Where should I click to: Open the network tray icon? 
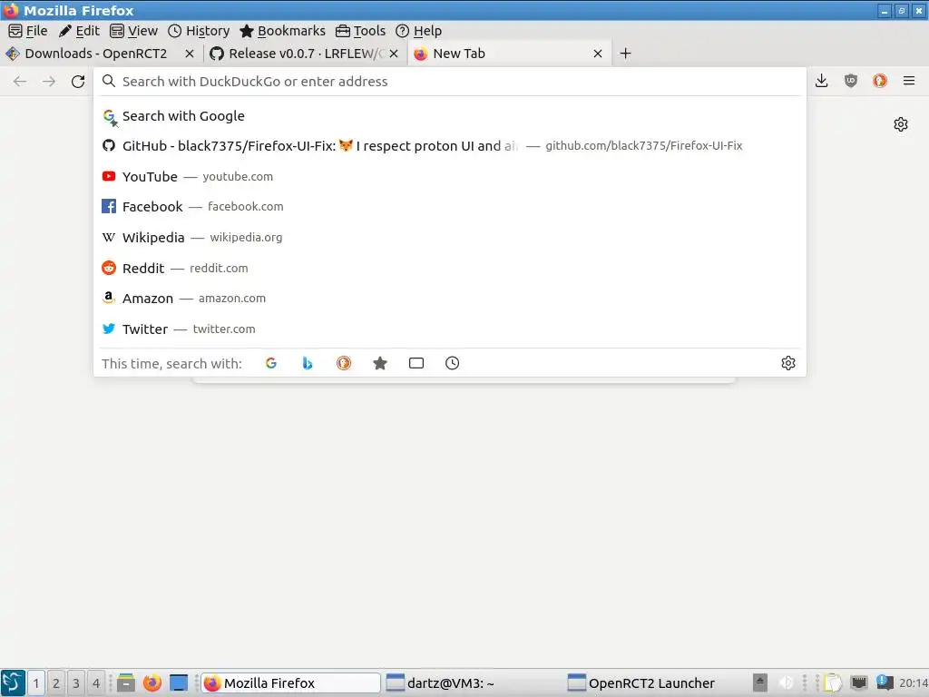point(859,682)
